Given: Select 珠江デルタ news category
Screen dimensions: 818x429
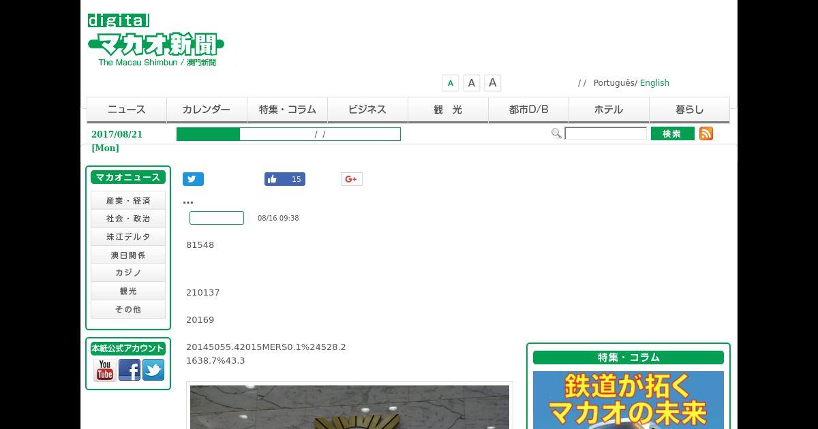Looking at the screenshot, I should [x=128, y=236].
